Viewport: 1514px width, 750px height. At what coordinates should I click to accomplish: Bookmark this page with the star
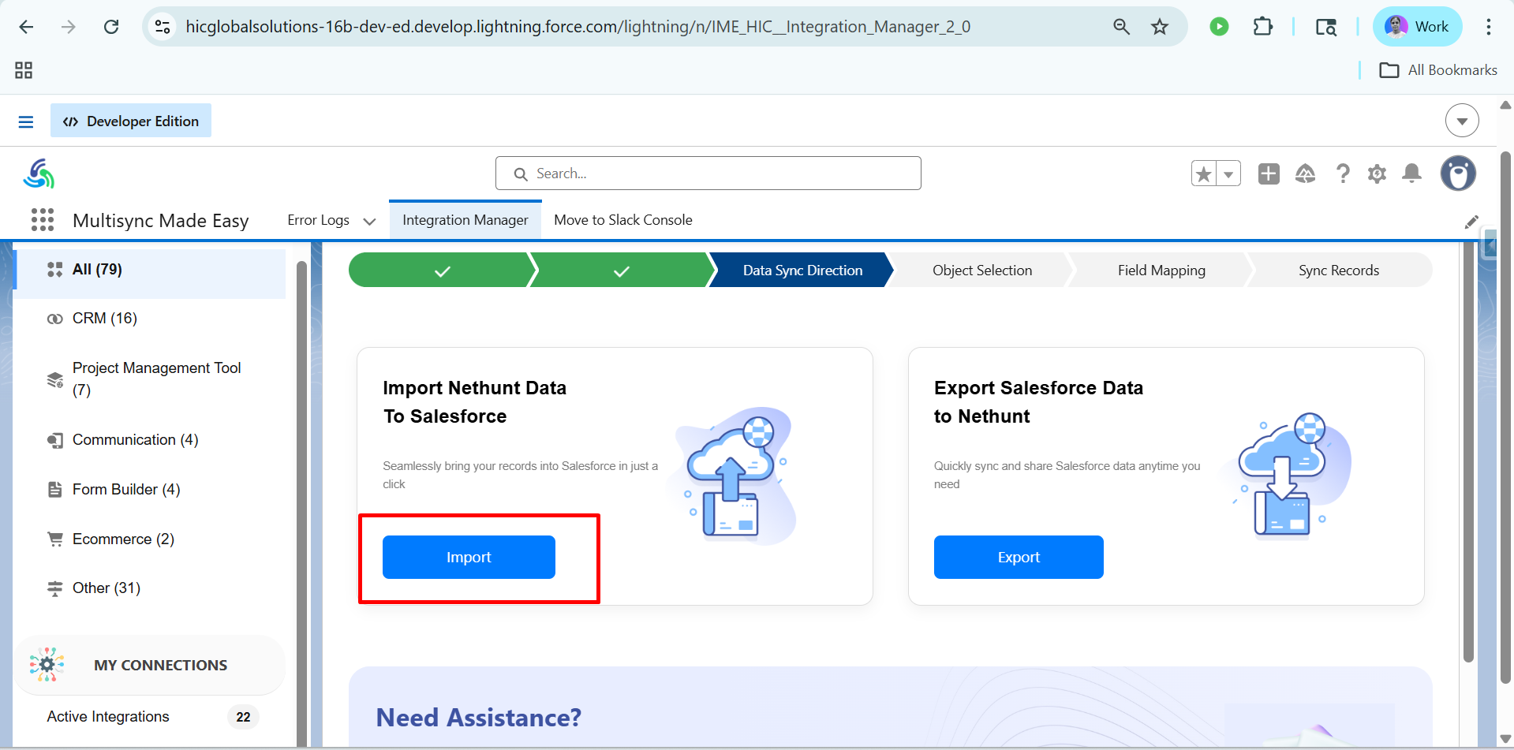point(1160,27)
